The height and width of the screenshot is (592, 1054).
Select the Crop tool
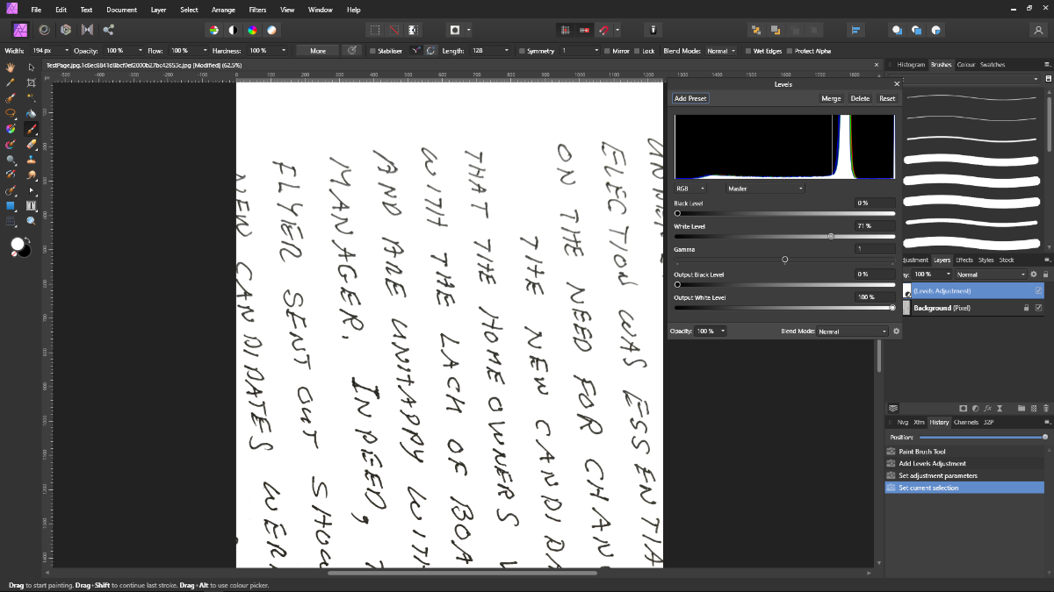pyautogui.click(x=31, y=82)
